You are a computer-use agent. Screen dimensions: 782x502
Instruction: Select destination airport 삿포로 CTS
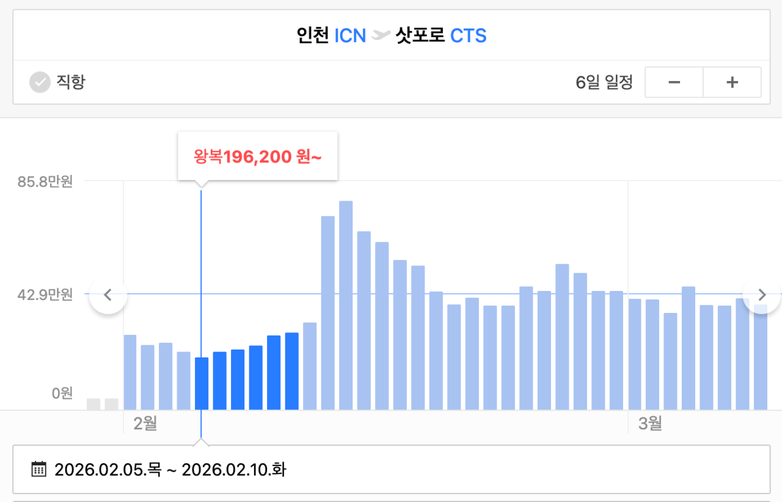click(x=441, y=36)
